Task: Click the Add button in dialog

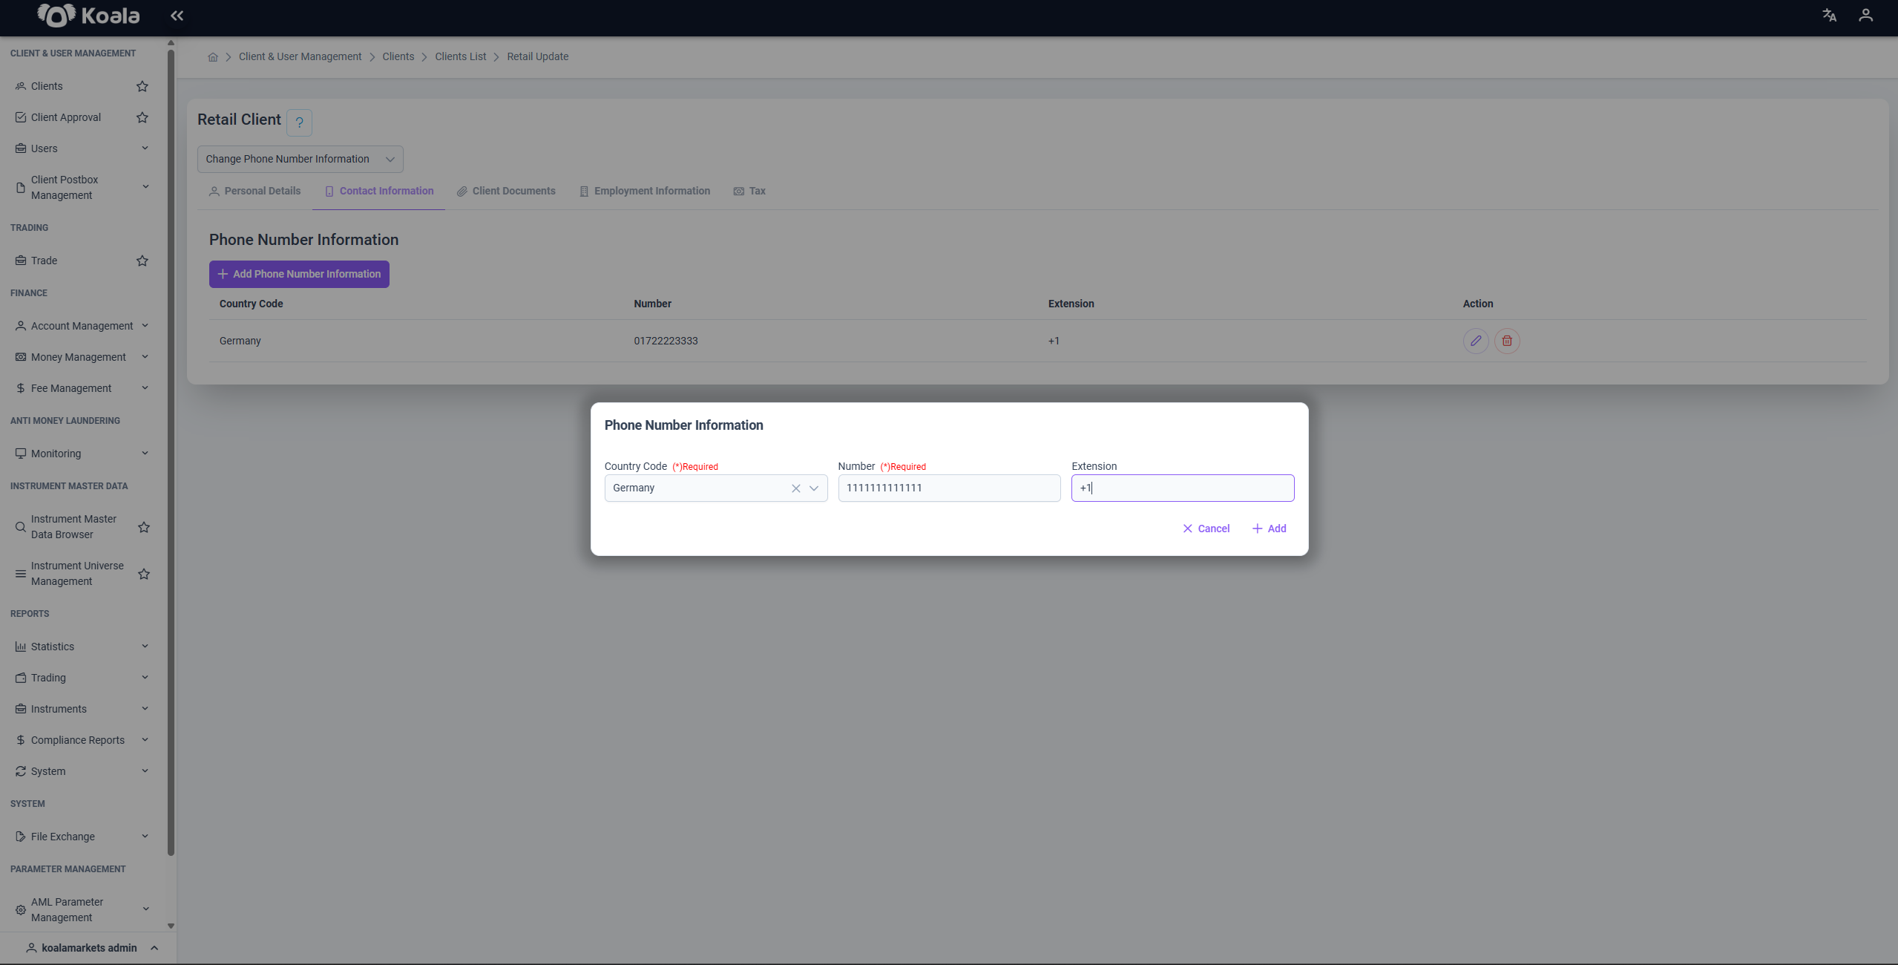Action: 1270,529
